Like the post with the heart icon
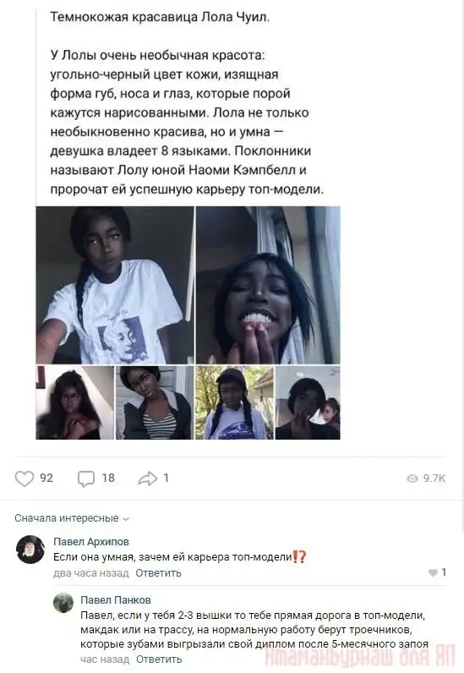This screenshot has width=464, height=673. coord(25,479)
